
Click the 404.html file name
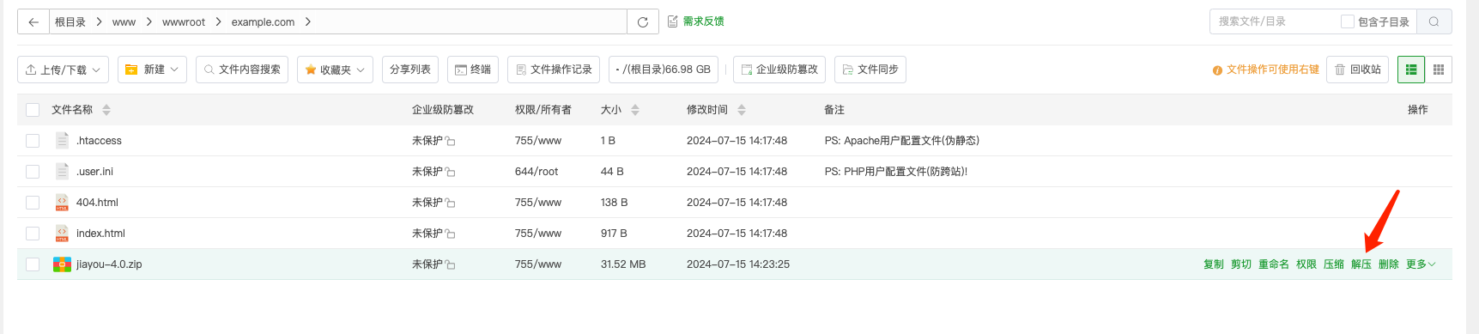click(x=97, y=203)
